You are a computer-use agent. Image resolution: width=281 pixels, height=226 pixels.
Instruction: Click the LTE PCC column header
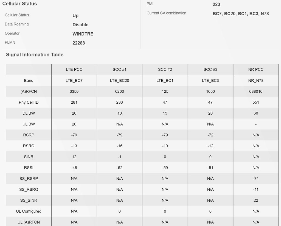(74, 69)
